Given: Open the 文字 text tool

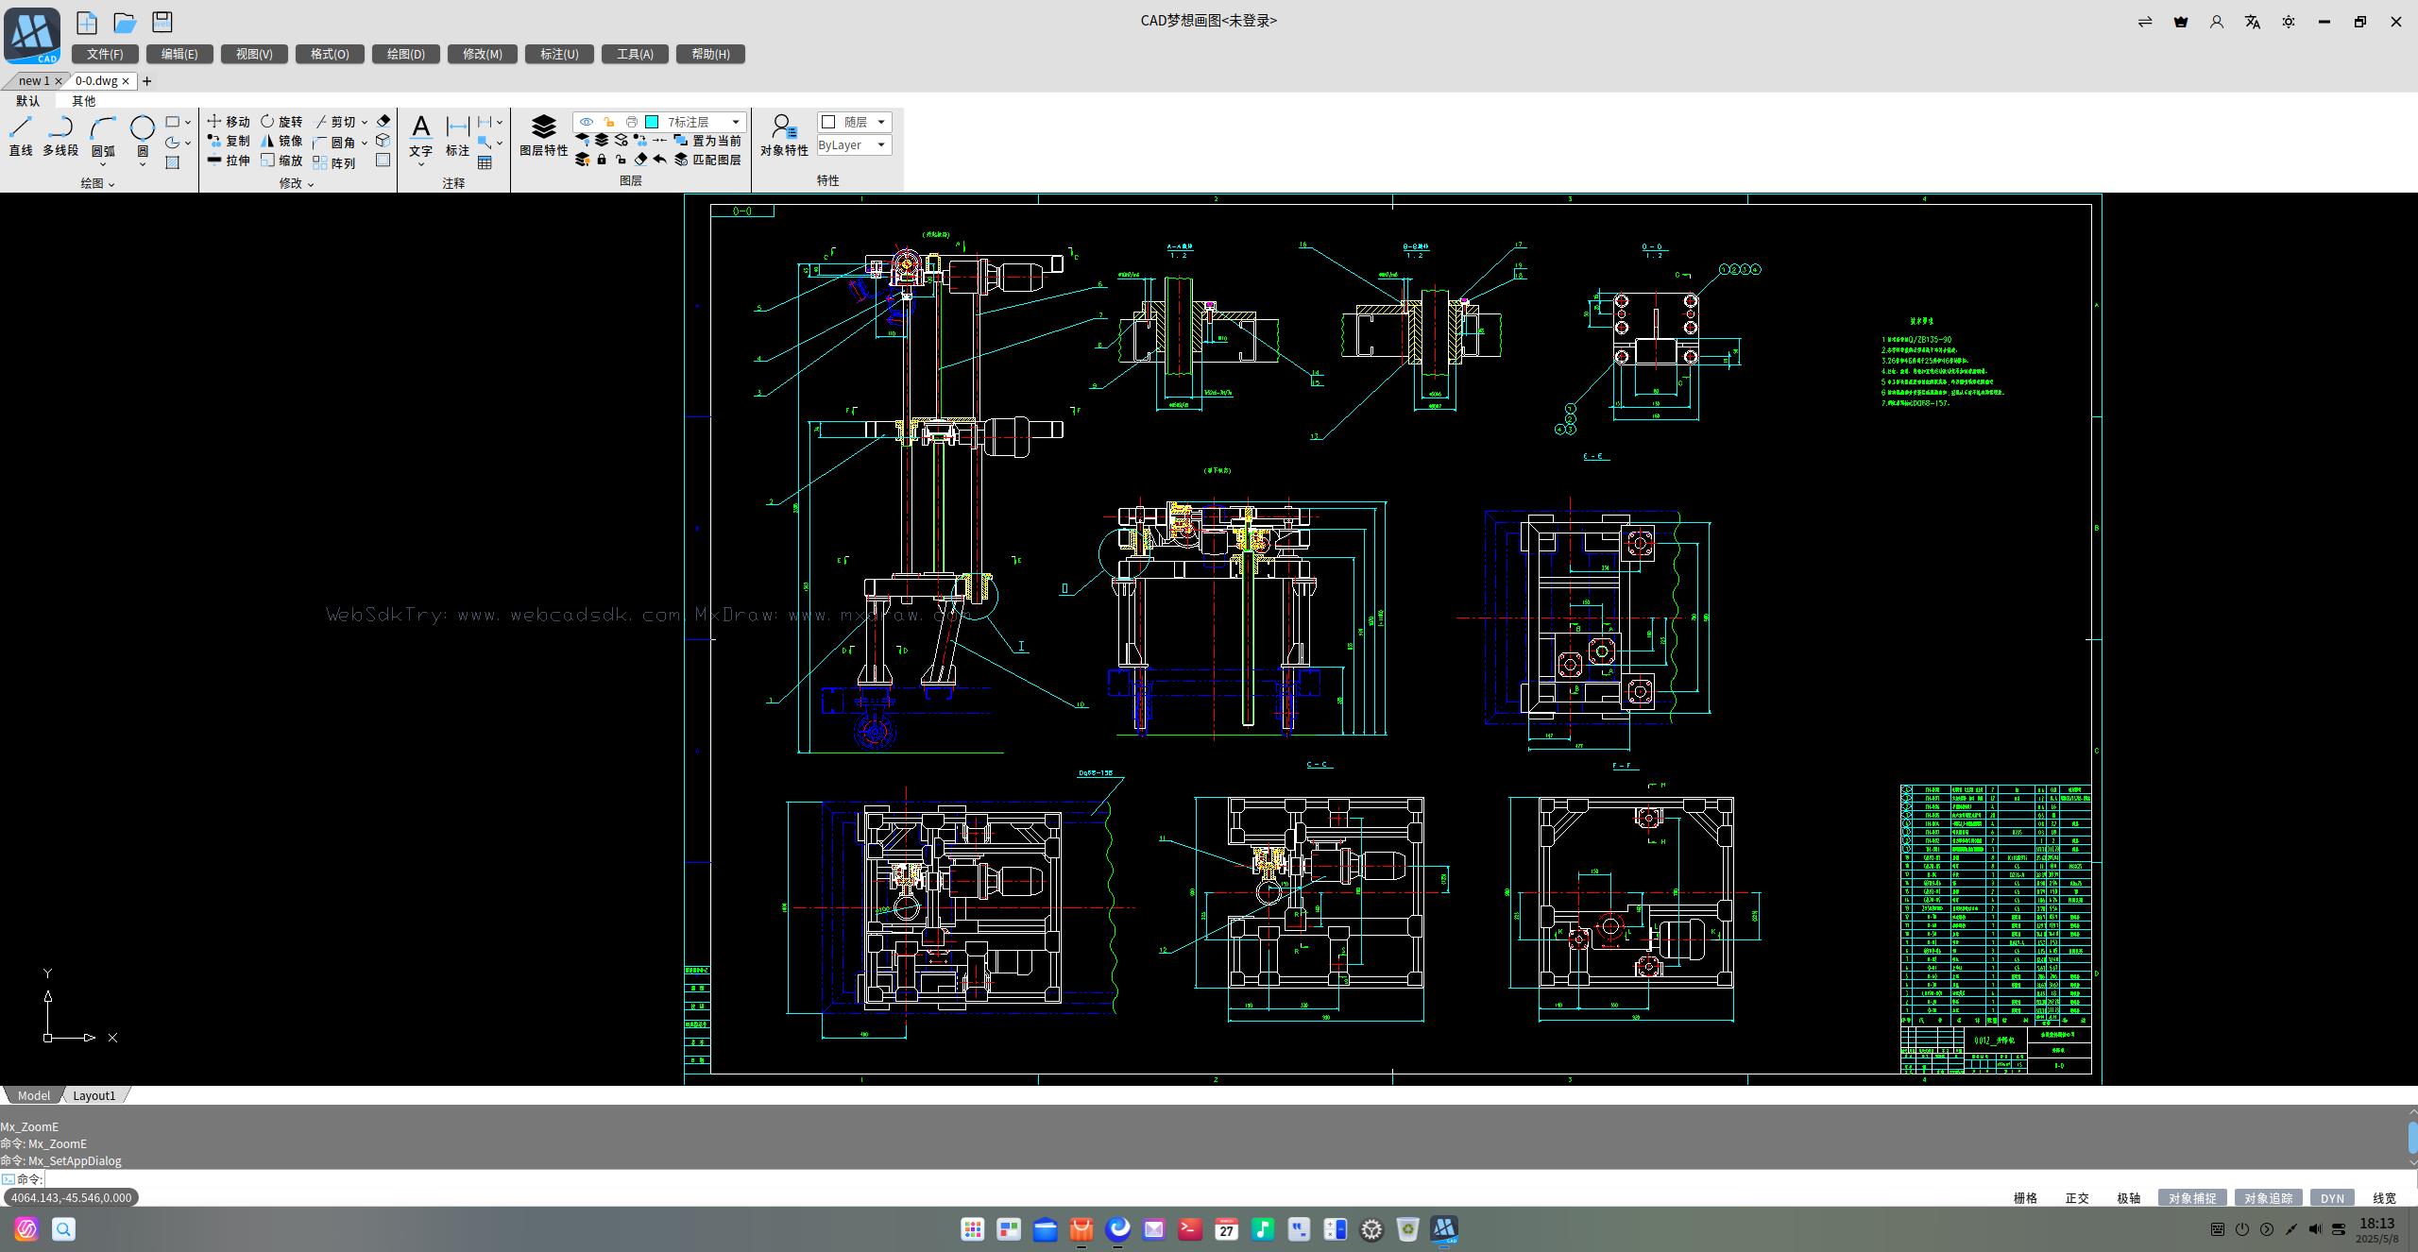Looking at the screenshot, I should coord(421,136).
